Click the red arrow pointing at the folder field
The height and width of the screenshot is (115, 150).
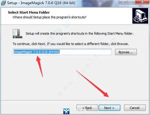click(x=39, y=67)
